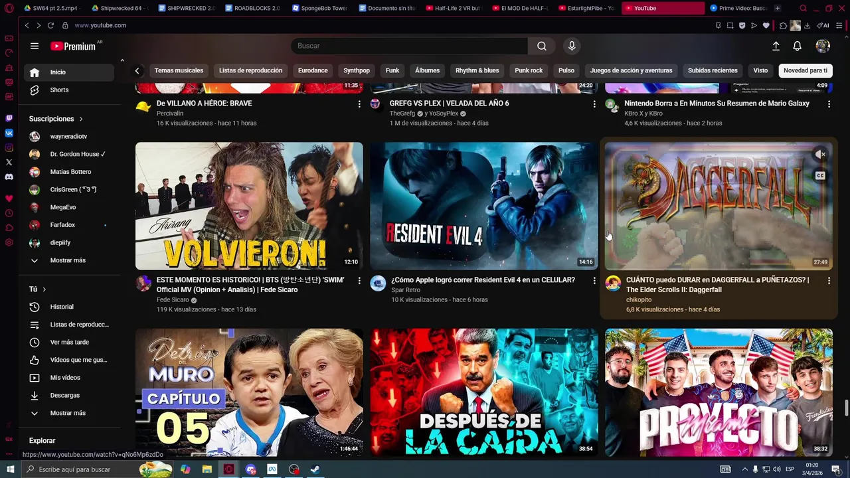Start voice search with microphone icon
850x478 pixels.
(x=572, y=46)
